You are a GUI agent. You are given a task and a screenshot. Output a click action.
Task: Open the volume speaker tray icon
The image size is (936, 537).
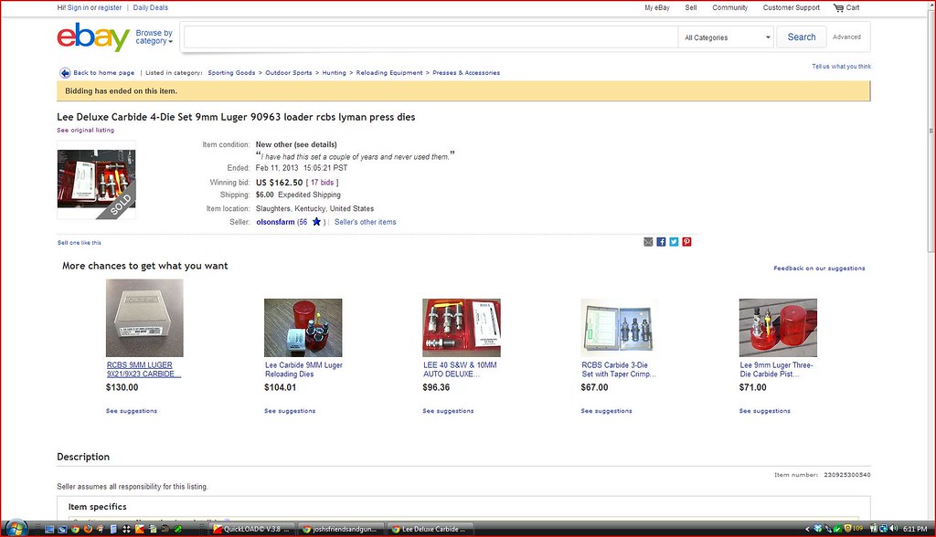[x=894, y=528]
